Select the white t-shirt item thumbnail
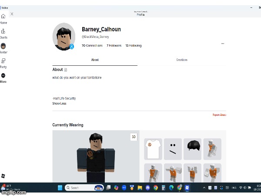Screen dimensions: 261x196 point(153,149)
